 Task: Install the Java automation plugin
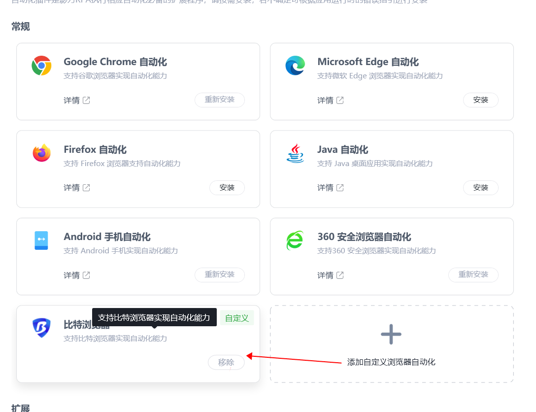(x=481, y=187)
